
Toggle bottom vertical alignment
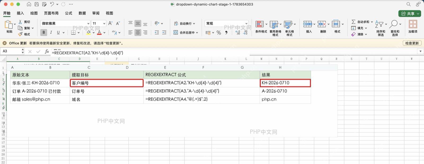(x=145, y=24)
